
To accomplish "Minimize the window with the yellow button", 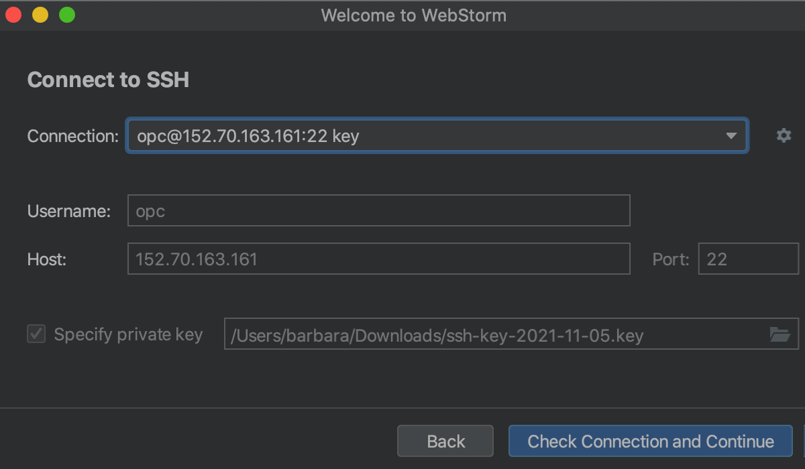I will (x=40, y=15).
